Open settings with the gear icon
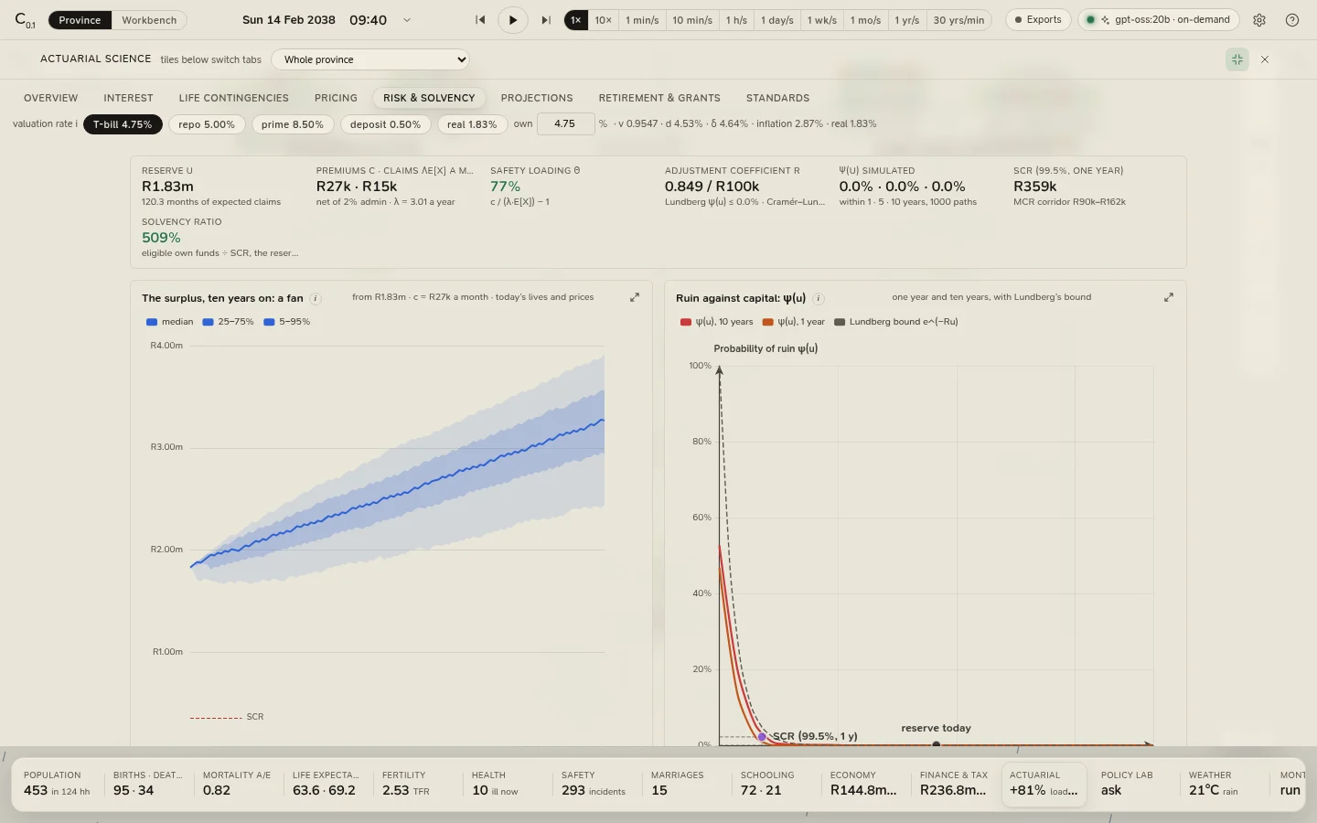 pos(1259,20)
